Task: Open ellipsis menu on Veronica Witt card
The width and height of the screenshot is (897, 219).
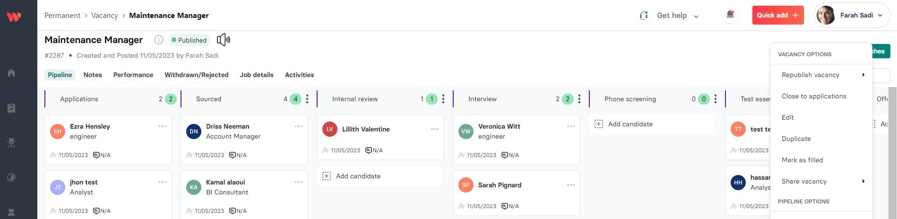Action: click(x=571, y=126)
